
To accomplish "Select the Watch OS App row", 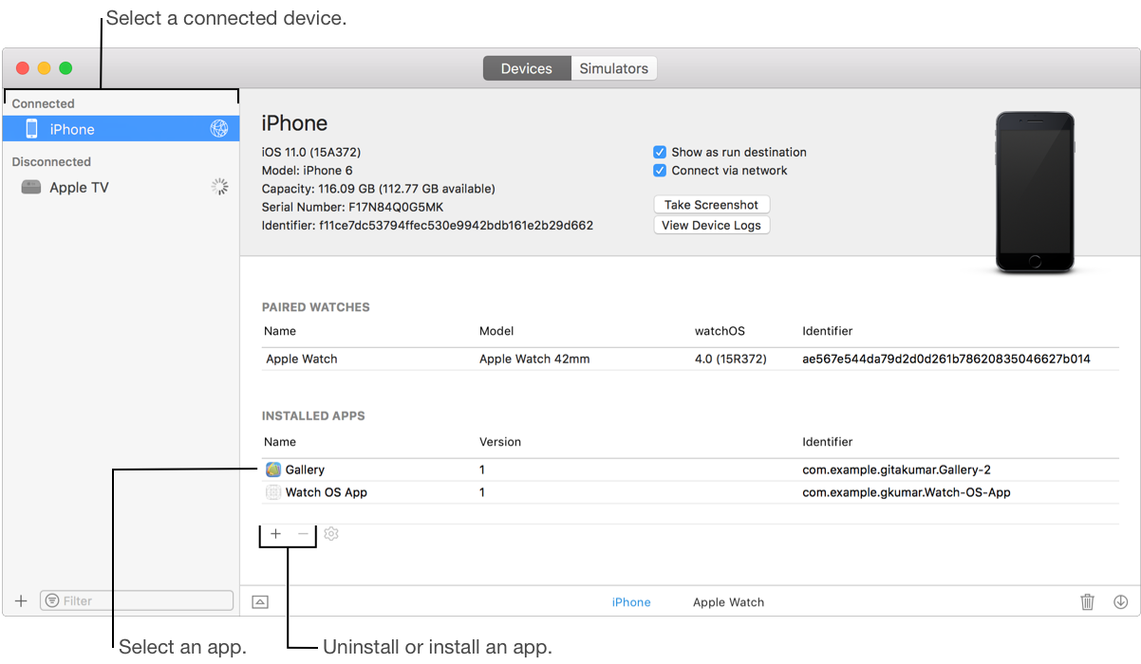I will (x=690, y=492).
